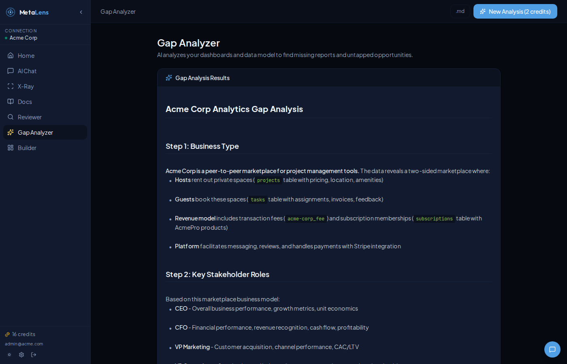
Task: Toggle the light theme sun icon
Action: pos(9,355)
